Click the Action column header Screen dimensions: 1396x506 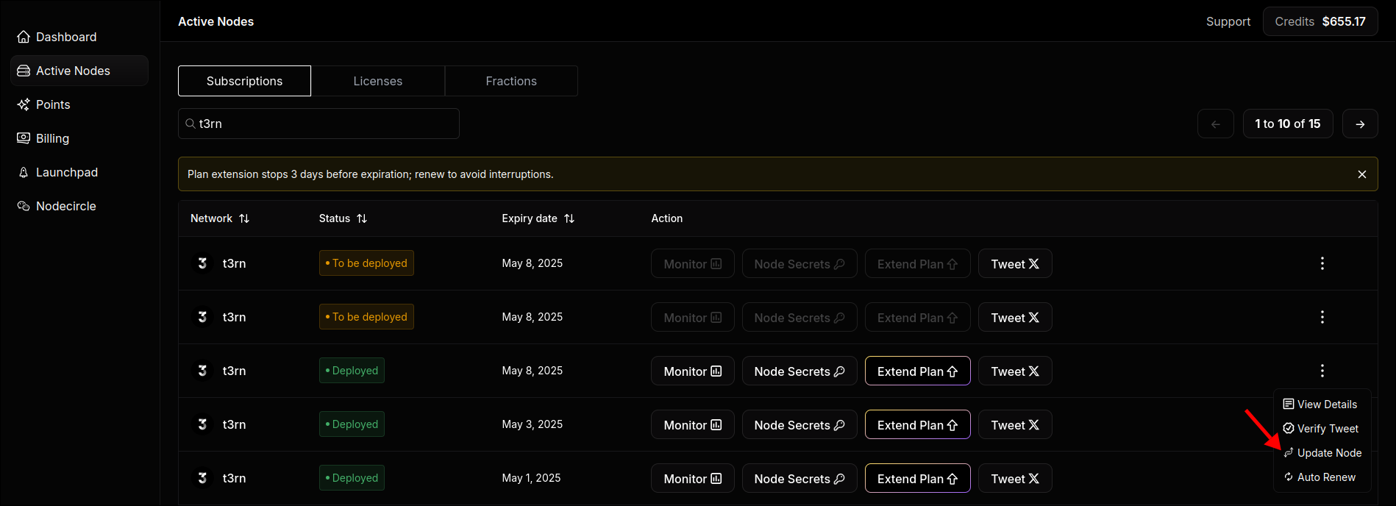pyautogui.click(x=667, y=218)
